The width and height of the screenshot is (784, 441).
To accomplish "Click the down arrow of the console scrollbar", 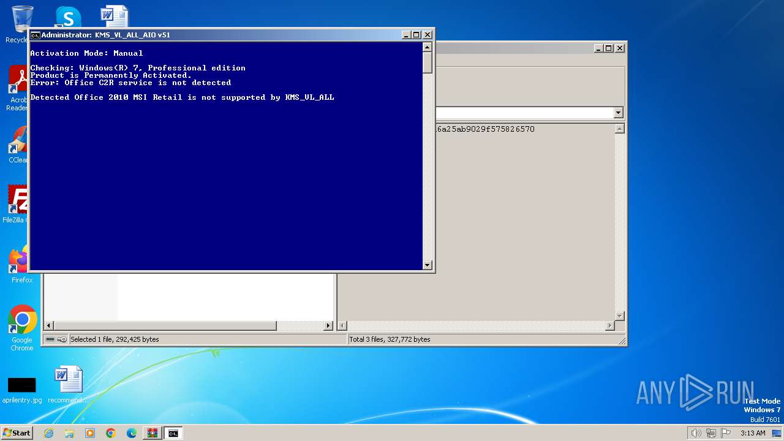I will (x=428, y=265).
